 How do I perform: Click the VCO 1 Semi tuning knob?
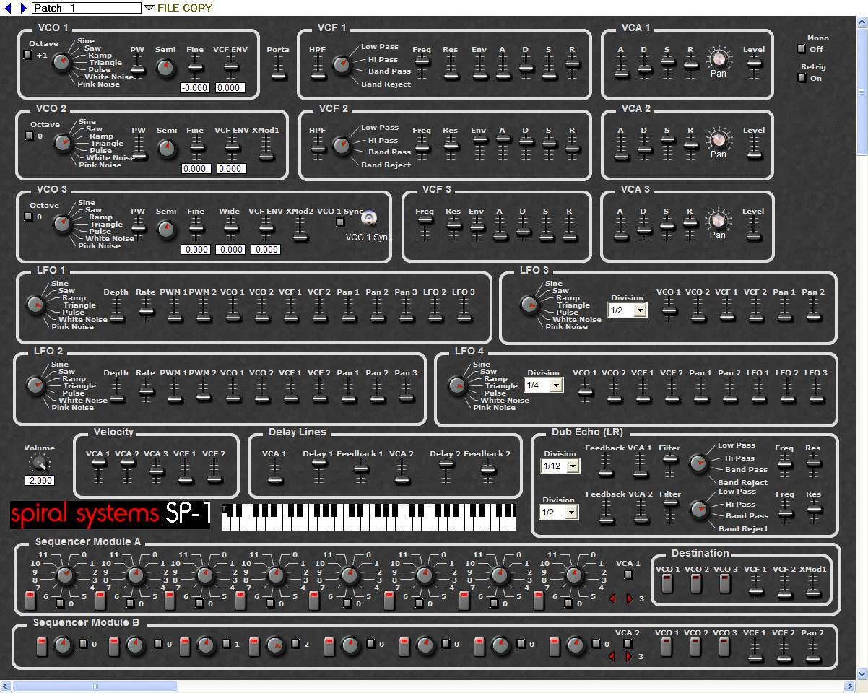click(165, 68)
